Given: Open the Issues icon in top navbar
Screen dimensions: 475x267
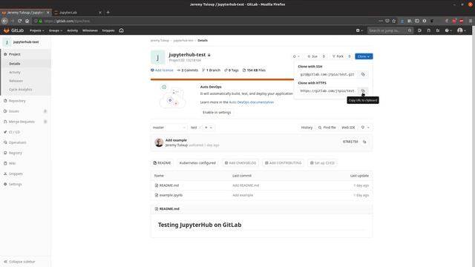Looking at the screenshot, I should coord(419,30).
